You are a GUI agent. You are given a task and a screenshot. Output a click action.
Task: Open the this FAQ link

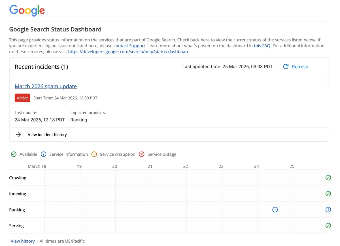point(262,46)
